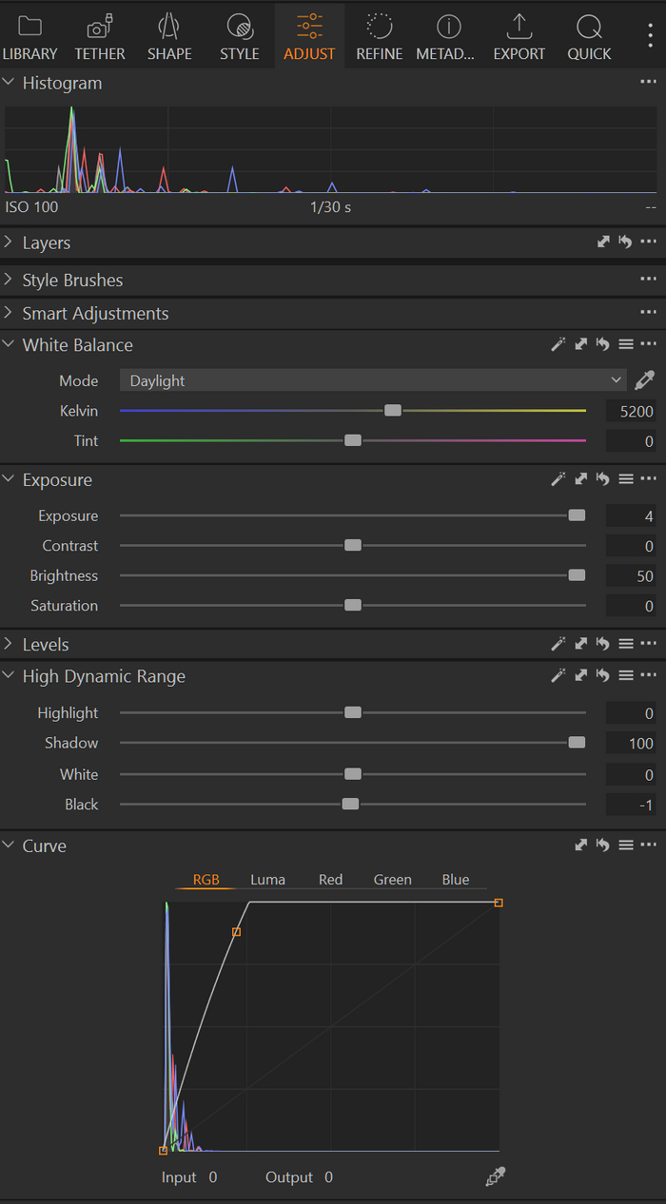Select the Red curve channel tab
The width and height of the screenshot is (666, 1204).
(330, 880)
